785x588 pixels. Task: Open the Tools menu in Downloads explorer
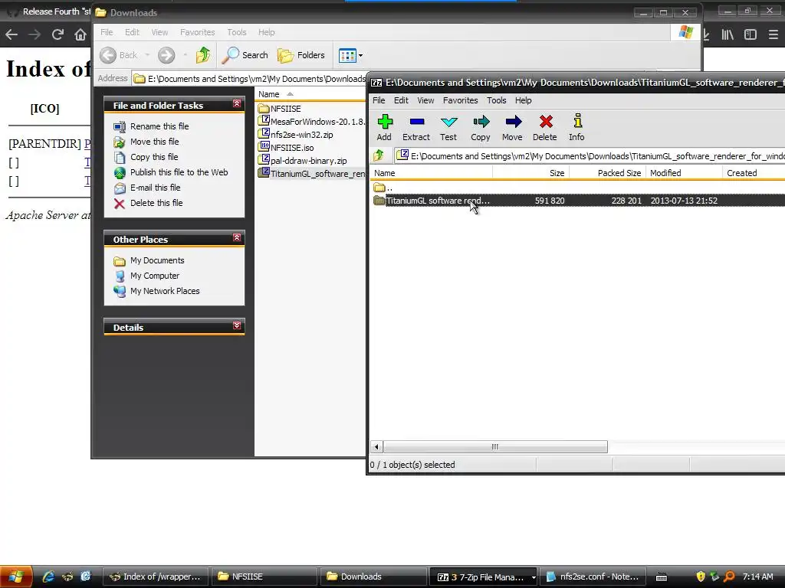(236, 32)
